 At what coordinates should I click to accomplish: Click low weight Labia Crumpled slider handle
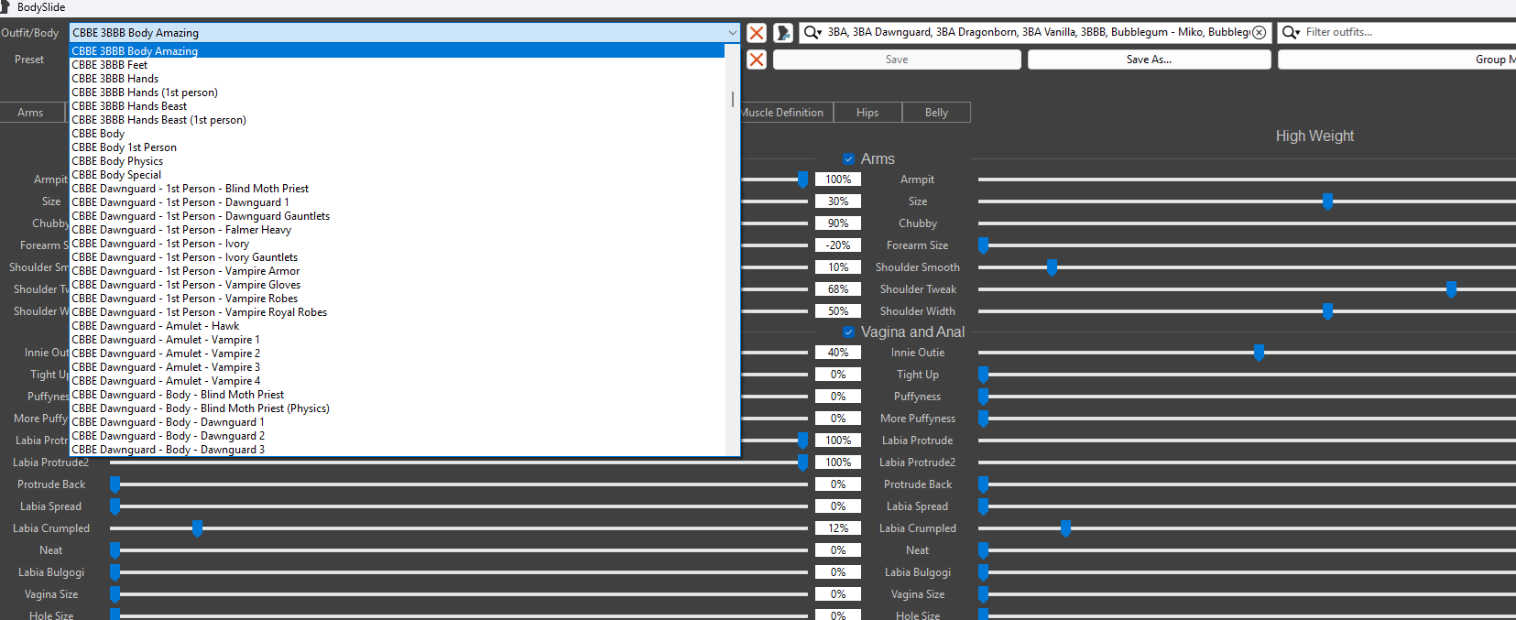pos(198,528)
